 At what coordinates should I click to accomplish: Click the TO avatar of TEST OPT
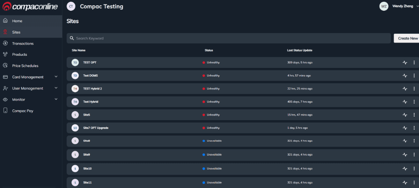(75, 63)
